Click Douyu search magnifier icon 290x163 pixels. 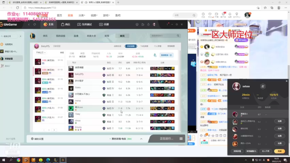click(x=194, y=15)
